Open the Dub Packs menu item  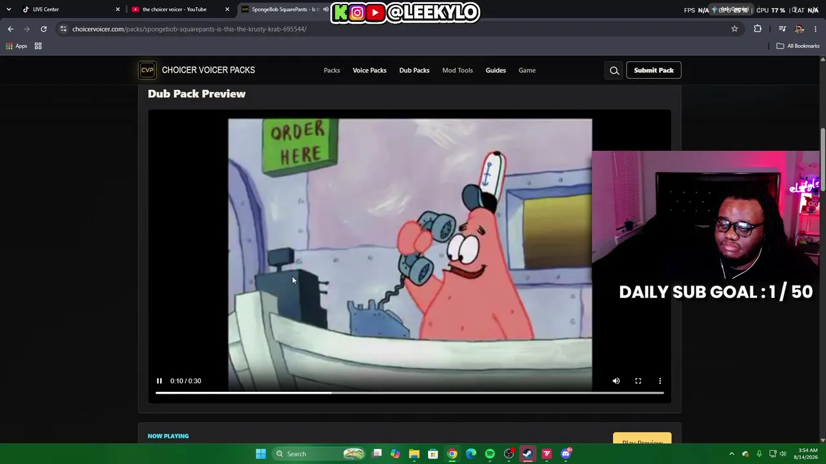pos(414,70)
